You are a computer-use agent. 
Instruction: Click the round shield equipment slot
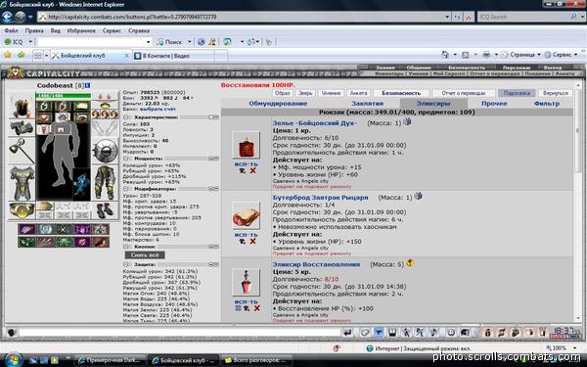tap(105, 151)
